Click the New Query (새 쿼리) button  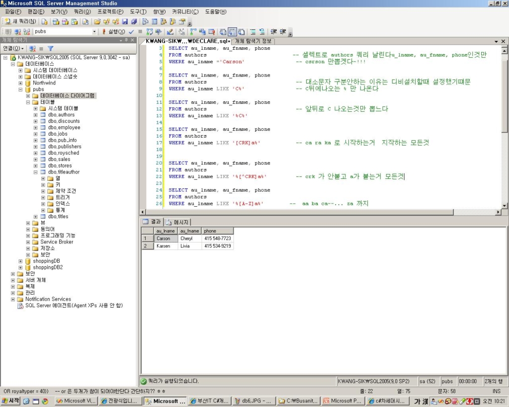(20, 22)
